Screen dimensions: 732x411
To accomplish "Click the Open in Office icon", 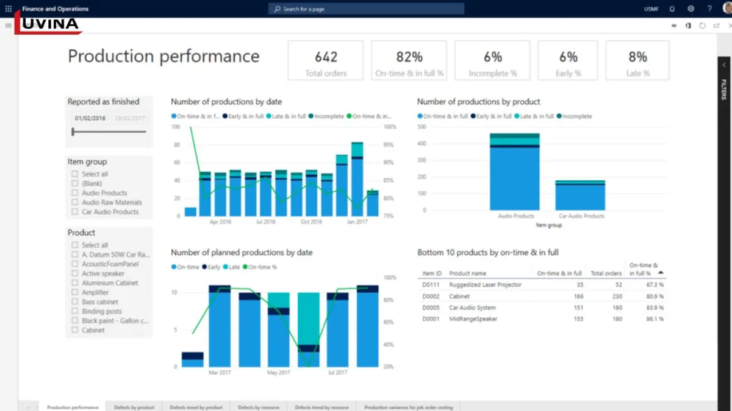I will click(x=688, y=26).
